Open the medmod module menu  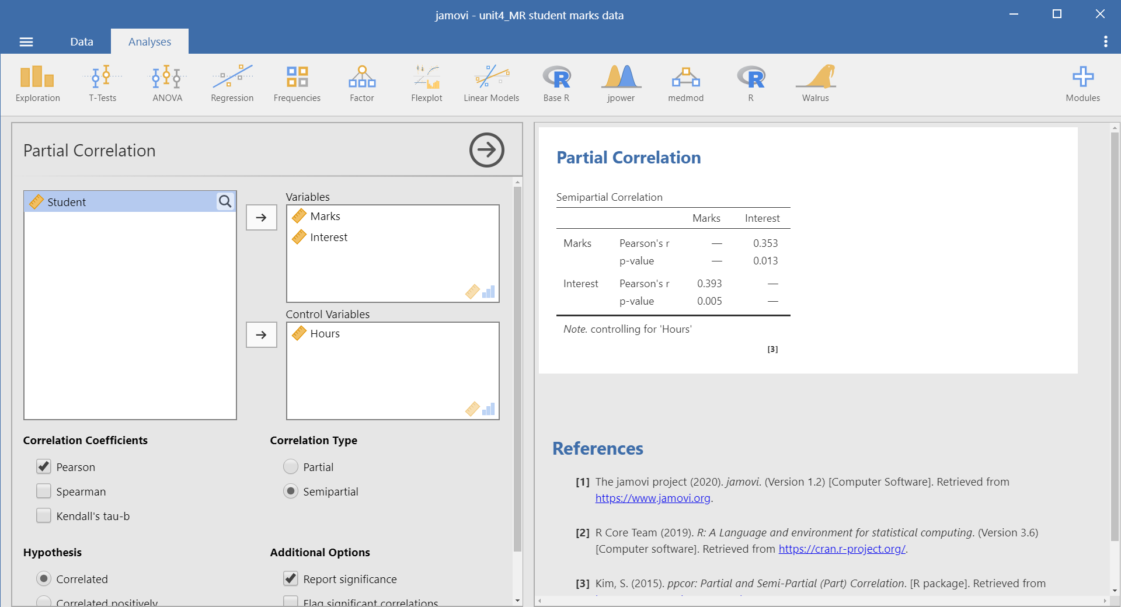point(686,84)
